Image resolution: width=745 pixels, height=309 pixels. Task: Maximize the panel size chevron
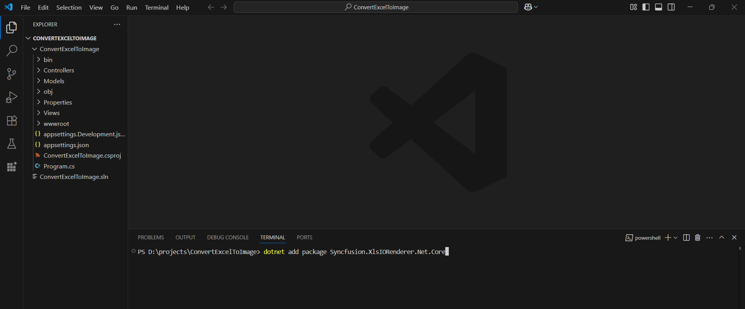pyautogui.click(x=722, y=237)
